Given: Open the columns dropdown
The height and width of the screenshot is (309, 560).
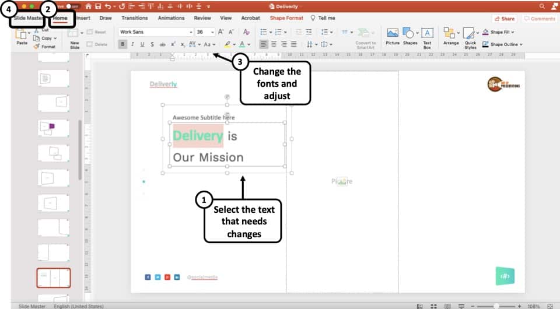Looking at the screenshot, I should (347, 31).
